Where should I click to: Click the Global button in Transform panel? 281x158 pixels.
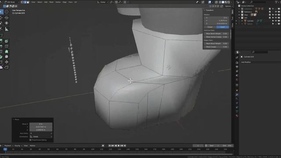pyautogui.click(x=210, y=27)
